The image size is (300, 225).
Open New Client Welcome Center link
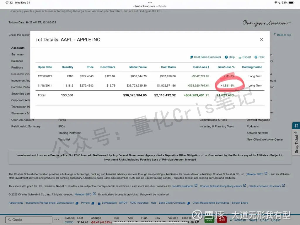(265, 139)
